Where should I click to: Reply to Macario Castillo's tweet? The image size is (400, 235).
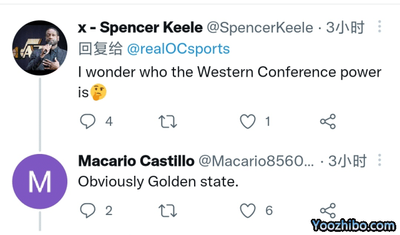click(x=88, y=211)
